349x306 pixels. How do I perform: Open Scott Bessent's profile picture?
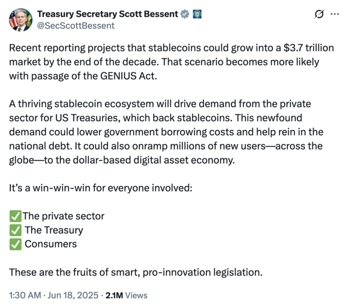(x=20, y=20)
